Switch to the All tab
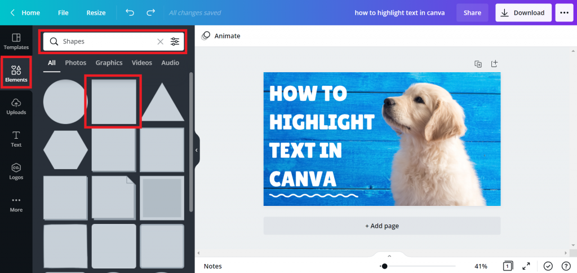This screenshot has height=273, width=577. pyautogui.click(x=52, y=63)
